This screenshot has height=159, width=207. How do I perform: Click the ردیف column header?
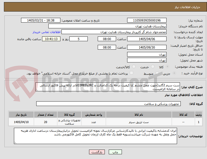[x=199, y=115]
